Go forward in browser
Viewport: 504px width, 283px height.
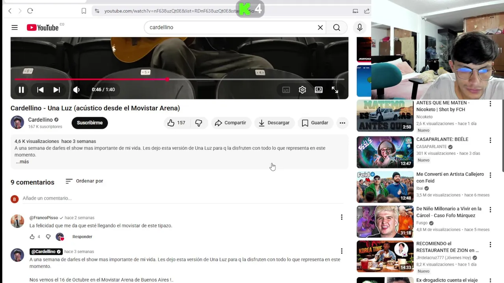tap(20, 11)
